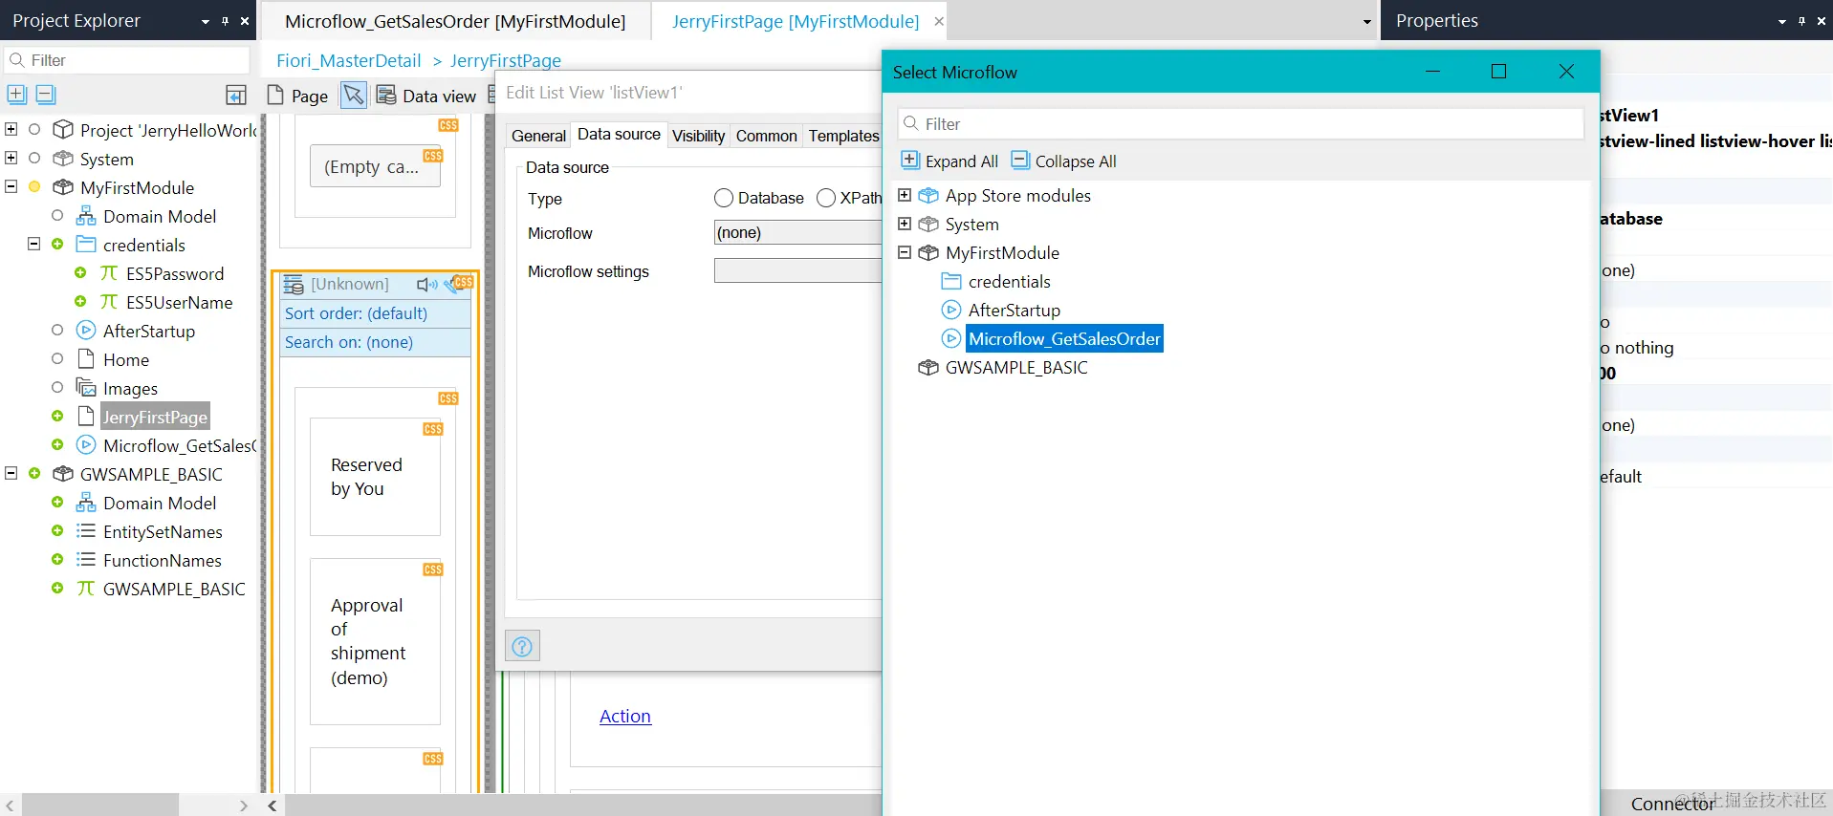1833x816 pixels.
Task: Pin the Project Explorer panel
Action: coord(225,21)
